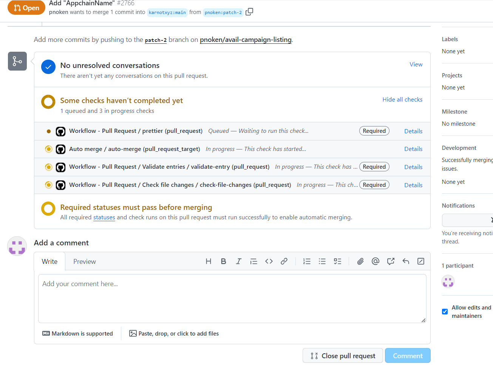The height and width of the screenshot is (365, 493).
Task: Open slash commands icon in toolbar
Action: pyautogui.click(x=421, y=261)
